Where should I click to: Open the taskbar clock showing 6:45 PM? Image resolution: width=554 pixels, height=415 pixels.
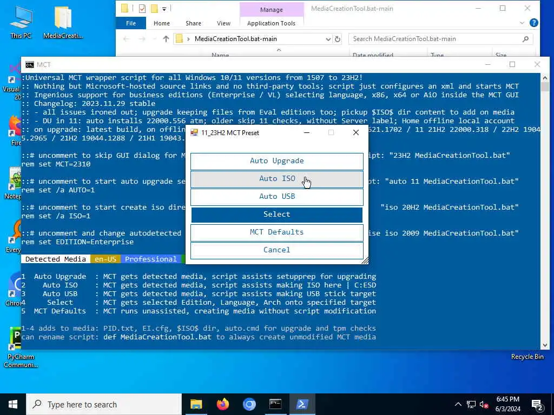pos(507,404)
